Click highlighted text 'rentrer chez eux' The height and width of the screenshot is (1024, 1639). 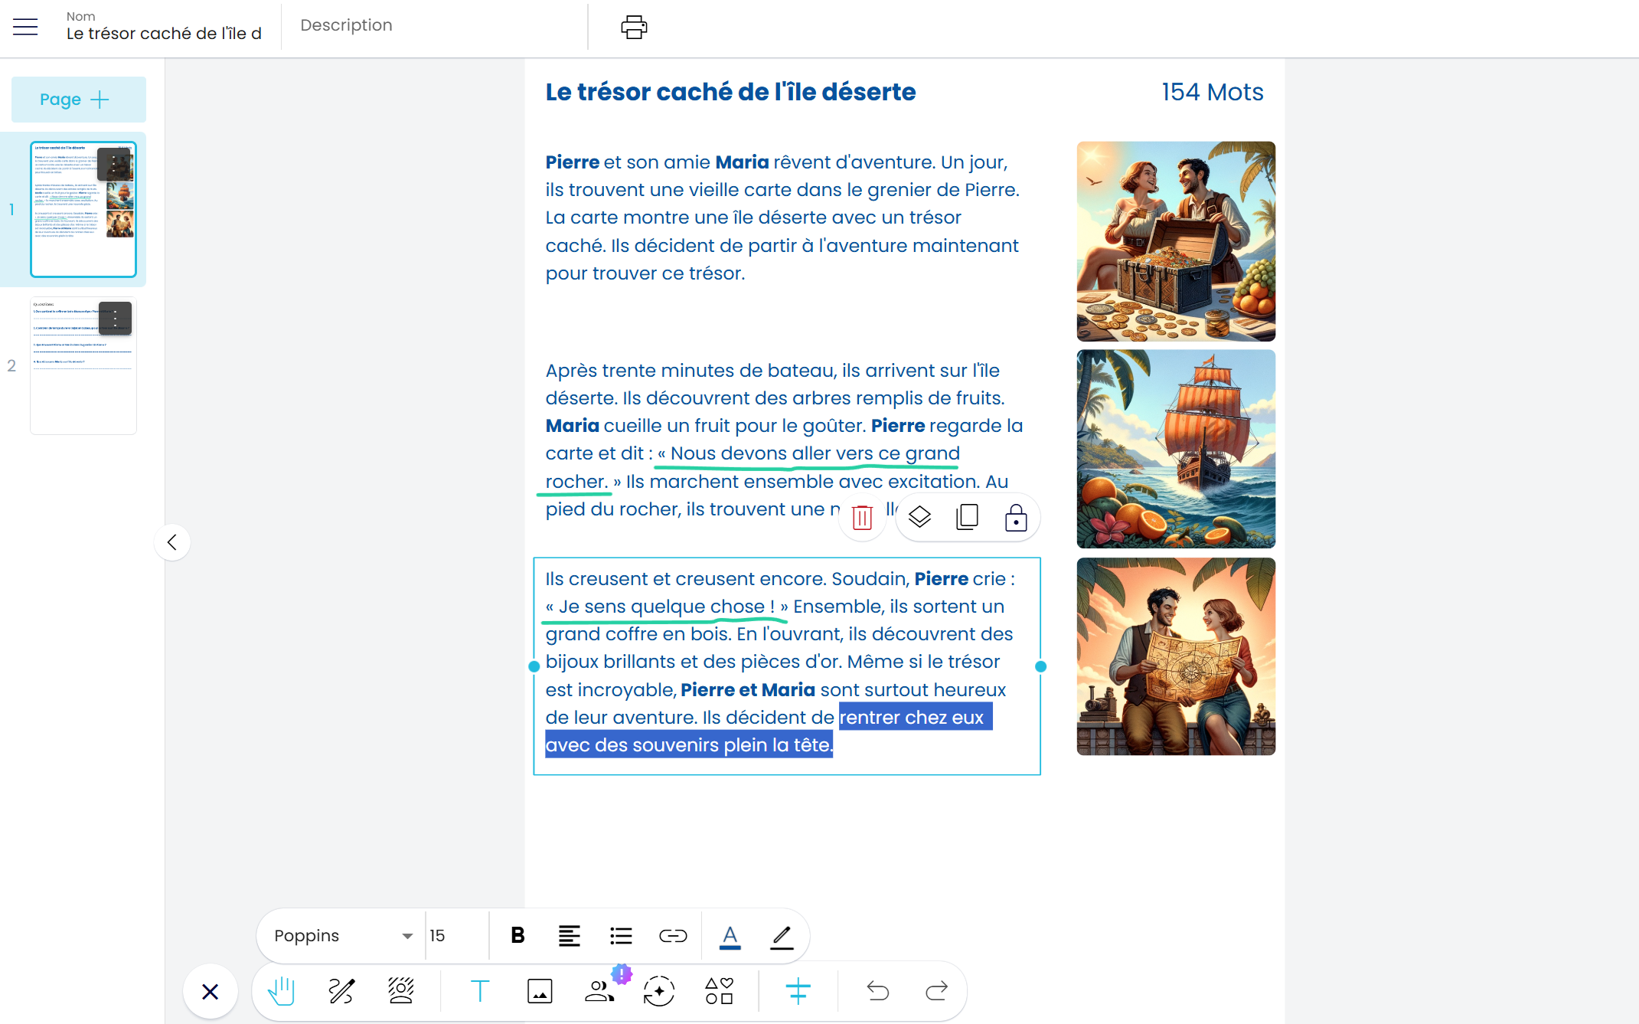912,718
